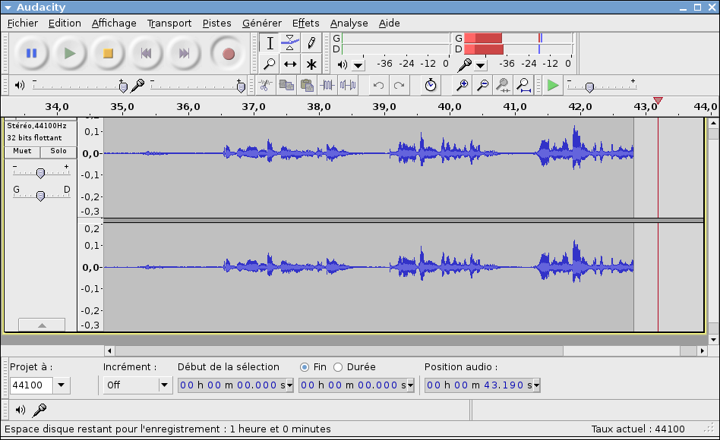
Task: Click the Trim audio icon
Action: click(327, 85)
